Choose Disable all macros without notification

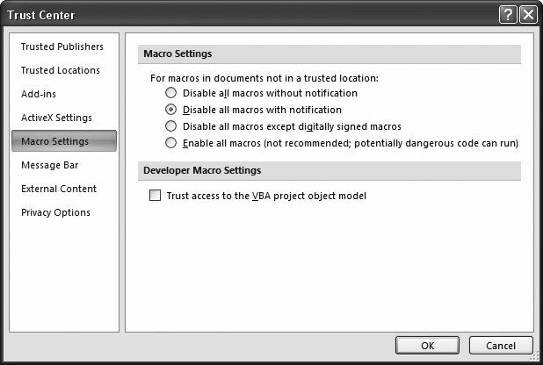point(171,93)
